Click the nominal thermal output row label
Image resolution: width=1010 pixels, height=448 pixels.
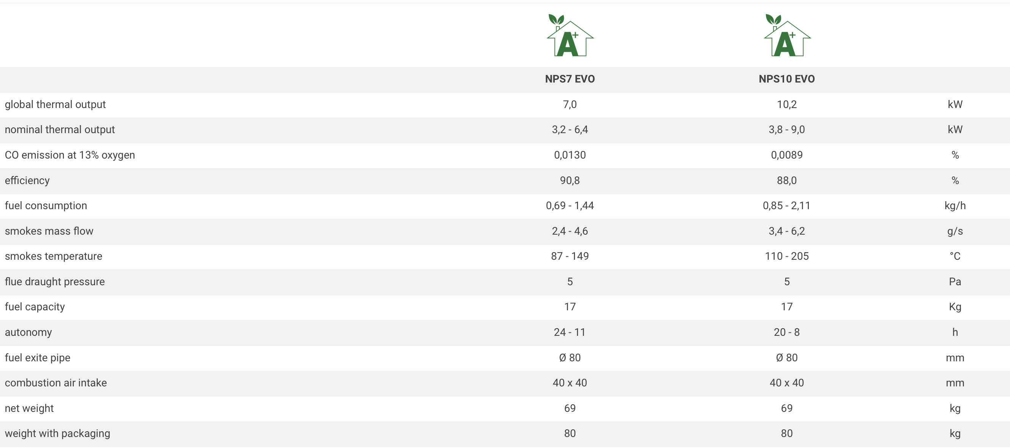(60, 130)
